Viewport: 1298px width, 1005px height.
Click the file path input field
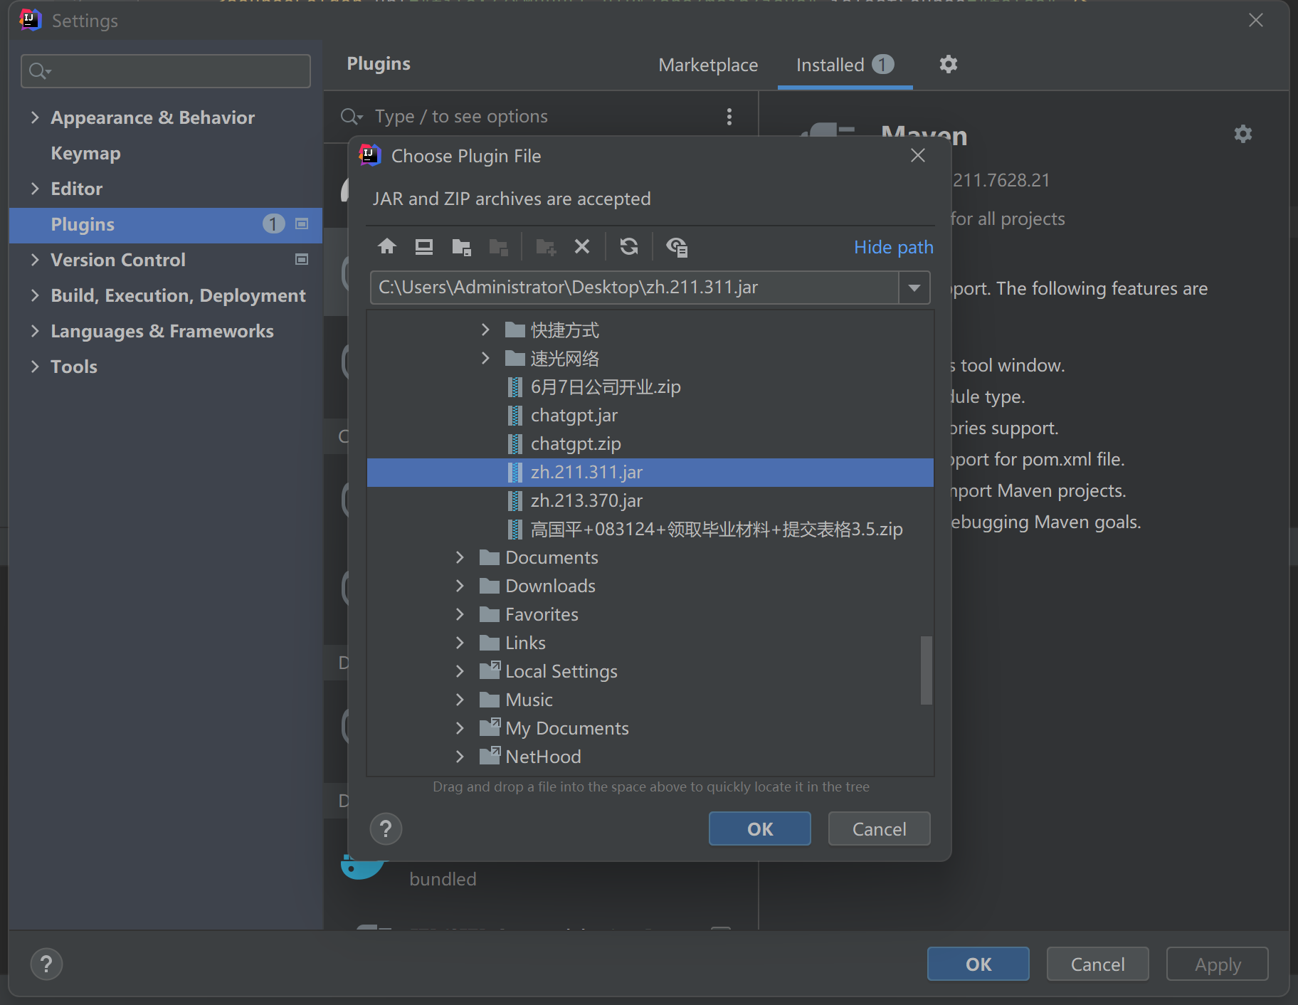[634, 288]
